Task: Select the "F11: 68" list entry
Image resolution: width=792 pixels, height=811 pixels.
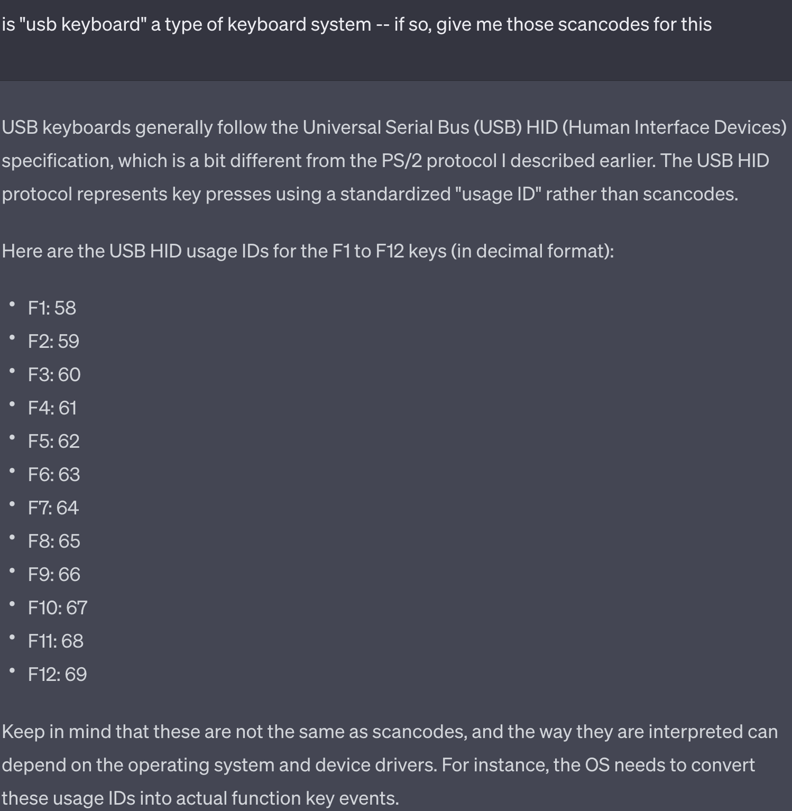Action: (x=56, y=641)
